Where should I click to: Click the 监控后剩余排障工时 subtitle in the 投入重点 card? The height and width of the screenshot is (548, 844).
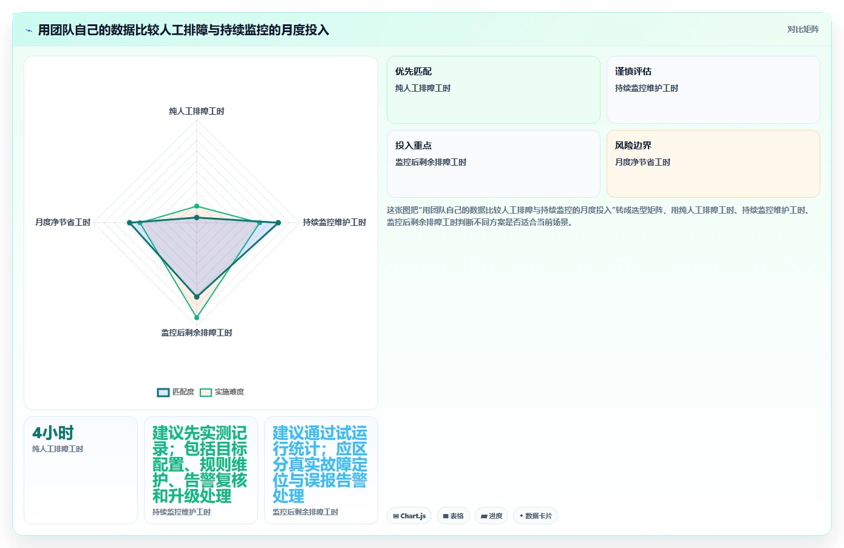tap(431, 162)
